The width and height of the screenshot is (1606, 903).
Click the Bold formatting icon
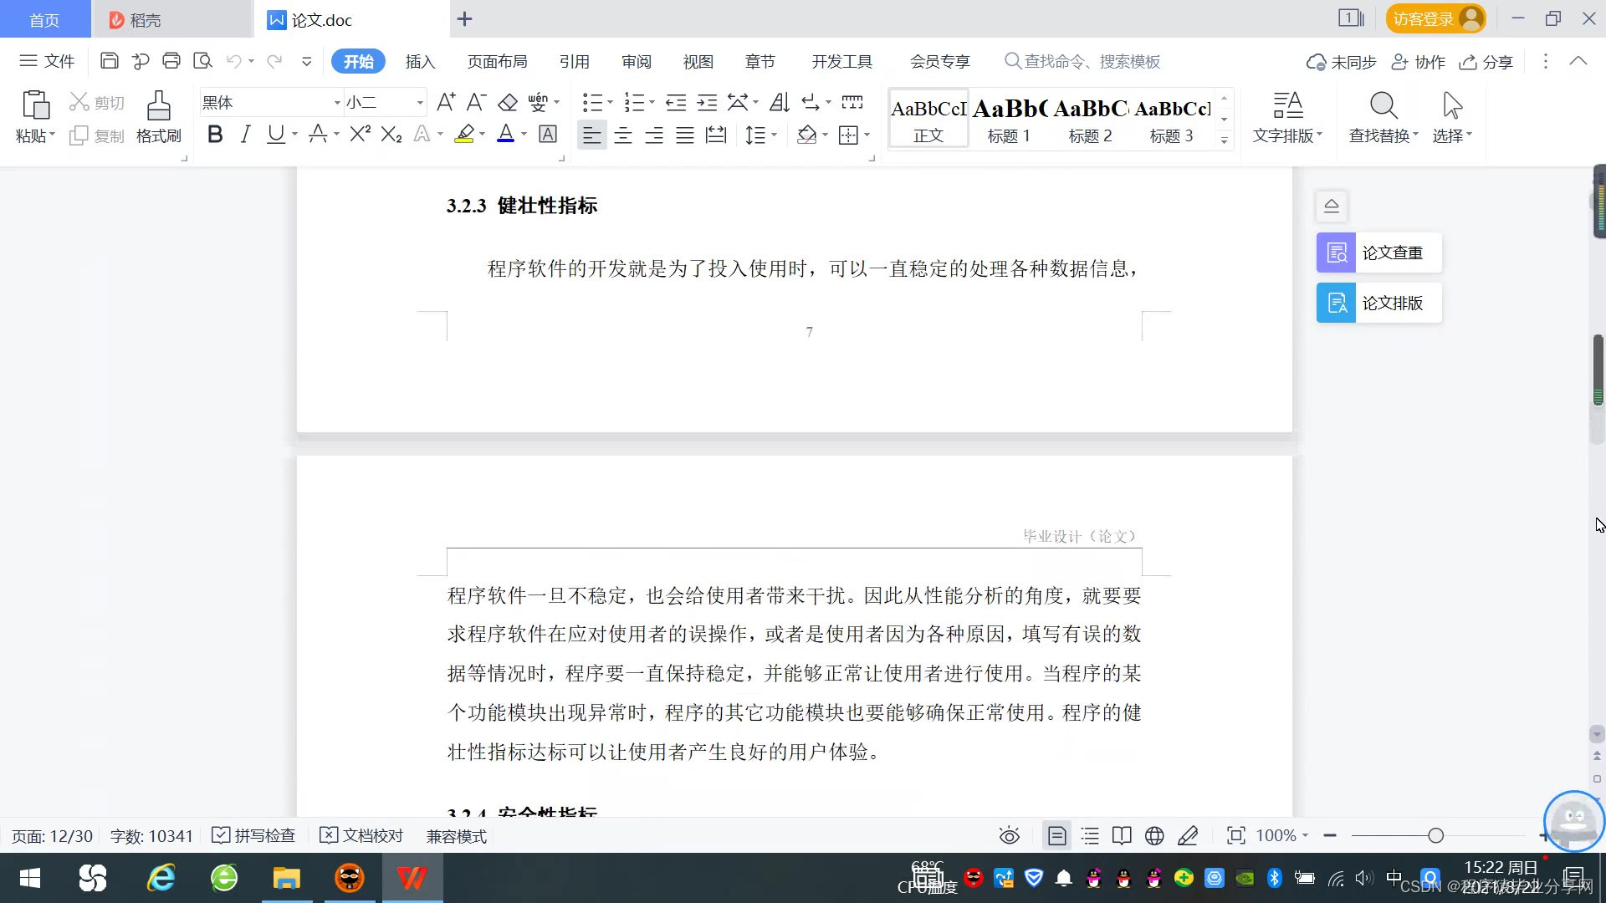[215, 135]
